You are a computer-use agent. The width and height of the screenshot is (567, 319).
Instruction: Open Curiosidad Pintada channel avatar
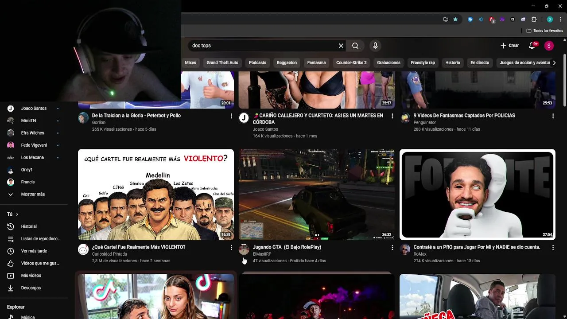(x=83, y=249)
